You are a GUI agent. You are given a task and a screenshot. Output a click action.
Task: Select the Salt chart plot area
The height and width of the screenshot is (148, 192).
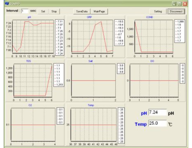click(x=93, y=81)
